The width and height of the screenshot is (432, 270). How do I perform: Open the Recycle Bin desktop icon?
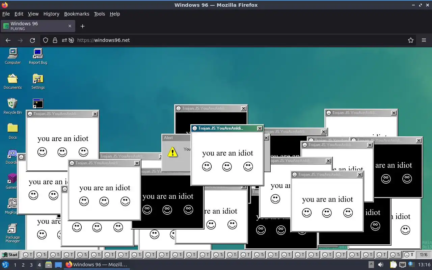[13, 106]
